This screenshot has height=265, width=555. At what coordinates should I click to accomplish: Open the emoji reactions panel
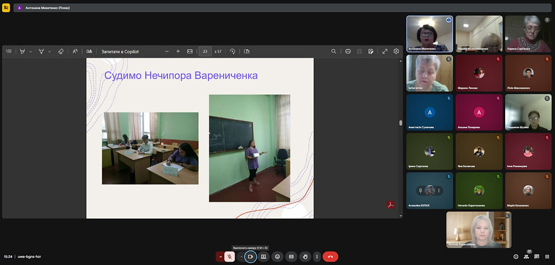click(x=277, y=257)
